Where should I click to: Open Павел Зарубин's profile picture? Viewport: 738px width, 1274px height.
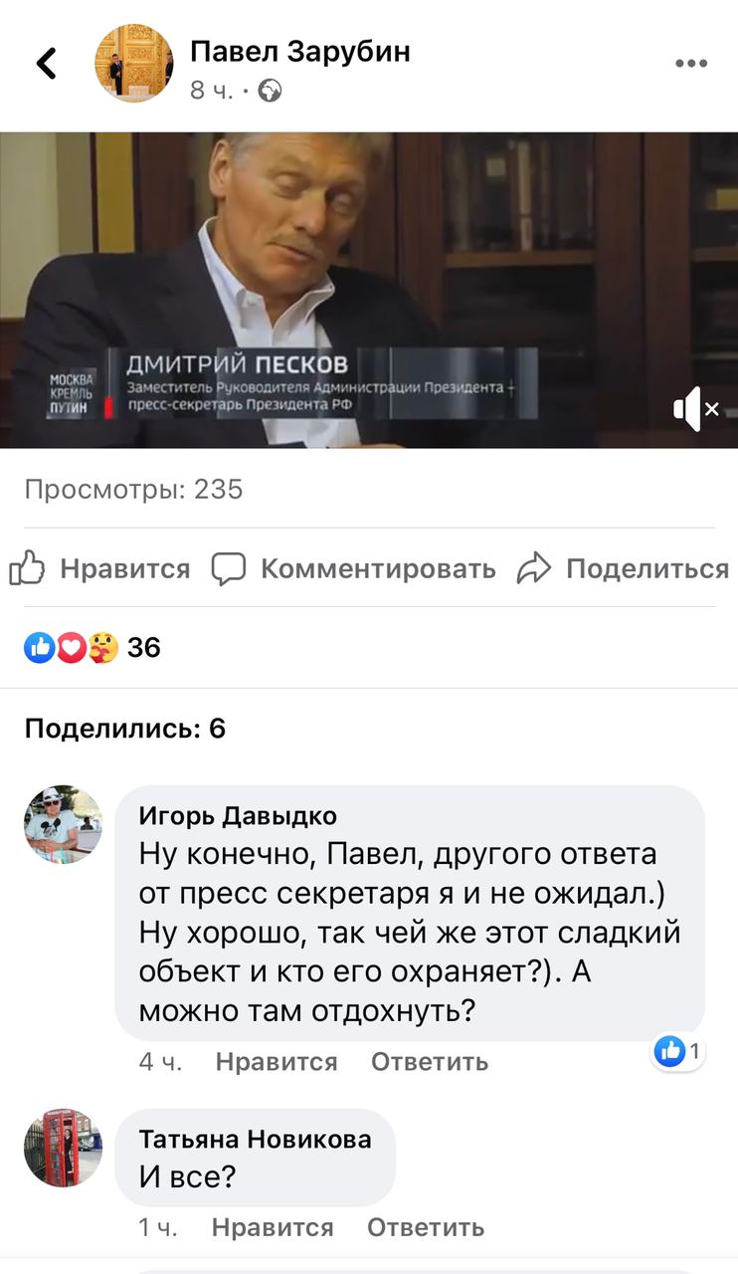coord(133,63)
